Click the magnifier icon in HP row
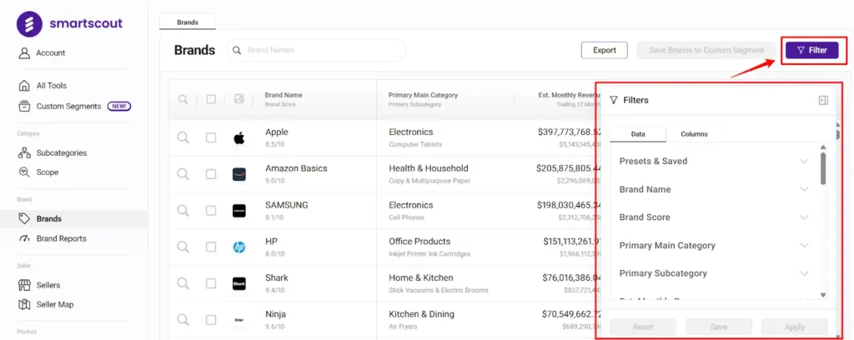854x340 pixels. click(183, 247)
